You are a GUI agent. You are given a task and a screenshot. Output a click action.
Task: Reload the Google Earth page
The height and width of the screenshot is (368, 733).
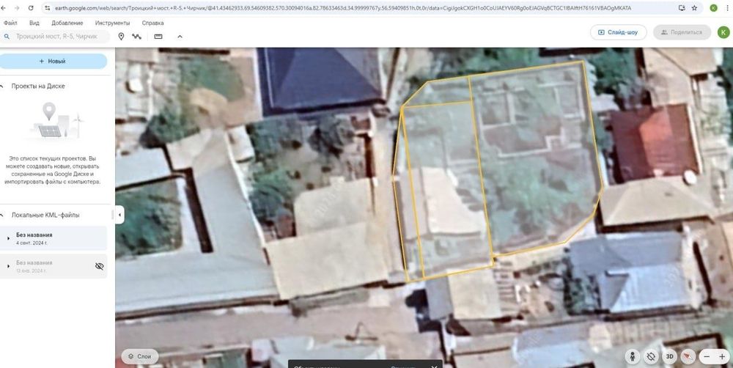coord(31,8)
